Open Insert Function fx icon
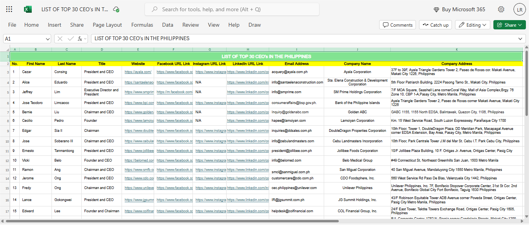 [x=80, y=39]
